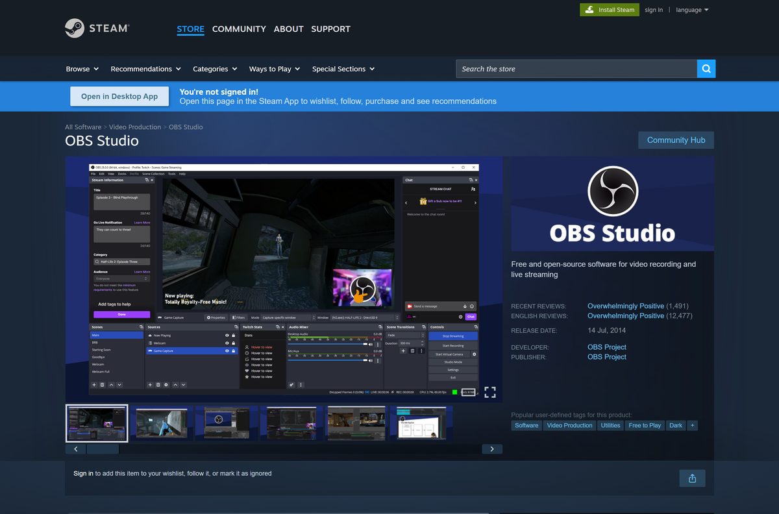Click OBS Project developer link
Viewport: 779px width, 514px height.
tap(607, 347)
